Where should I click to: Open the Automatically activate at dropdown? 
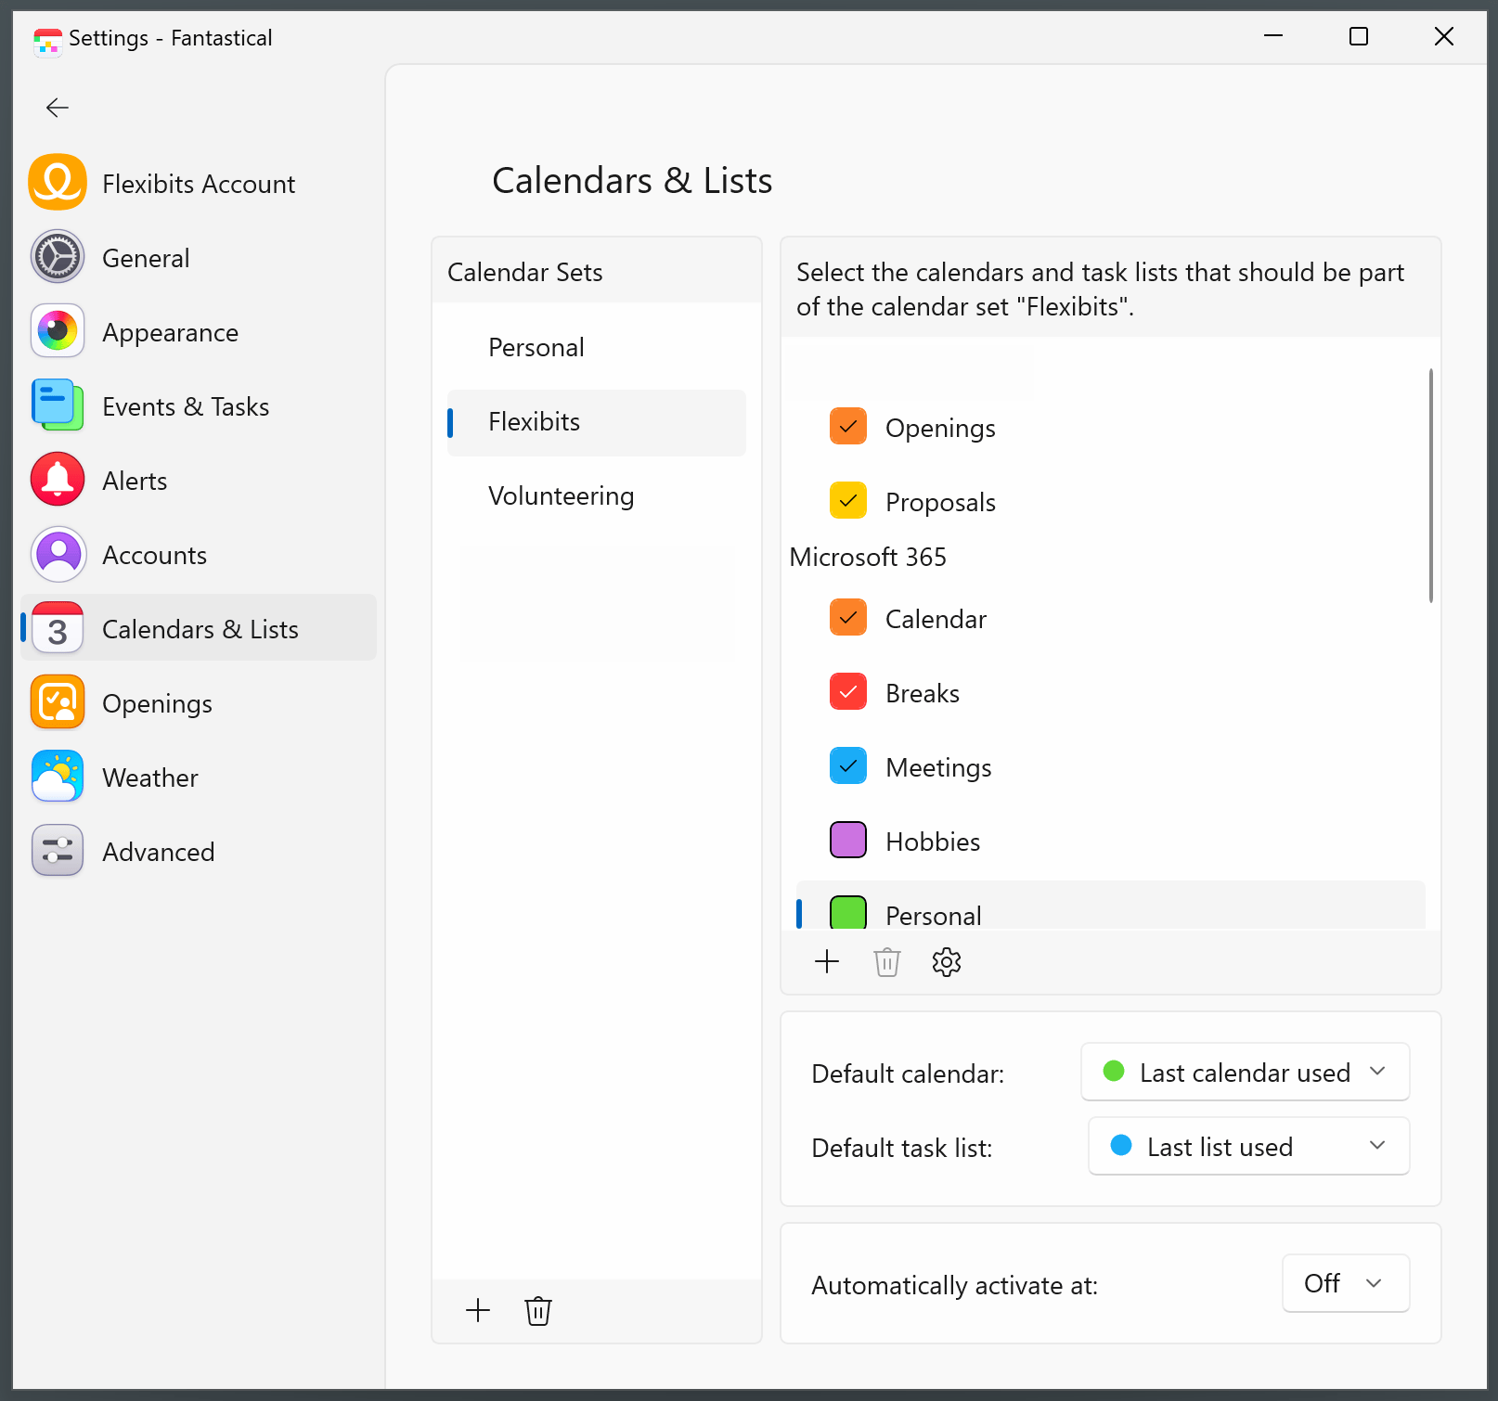(x=1346, y=1284)
